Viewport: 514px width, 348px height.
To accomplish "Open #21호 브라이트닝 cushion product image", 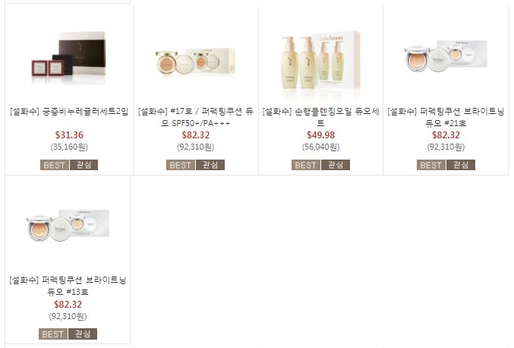I will coord(446,55).
